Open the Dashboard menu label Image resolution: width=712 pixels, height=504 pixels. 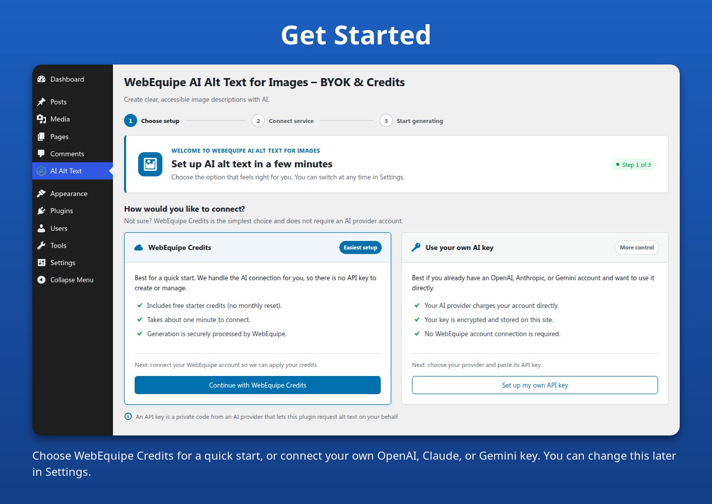point(67,79)
